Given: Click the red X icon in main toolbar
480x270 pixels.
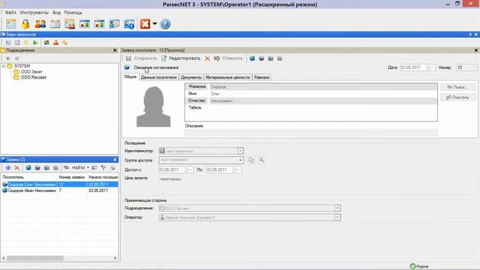Looking at the screenshot, I should tap(145, 24).
